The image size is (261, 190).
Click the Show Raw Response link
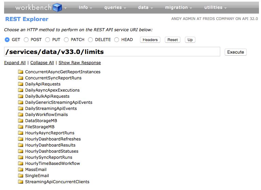[x=80, y=63]
